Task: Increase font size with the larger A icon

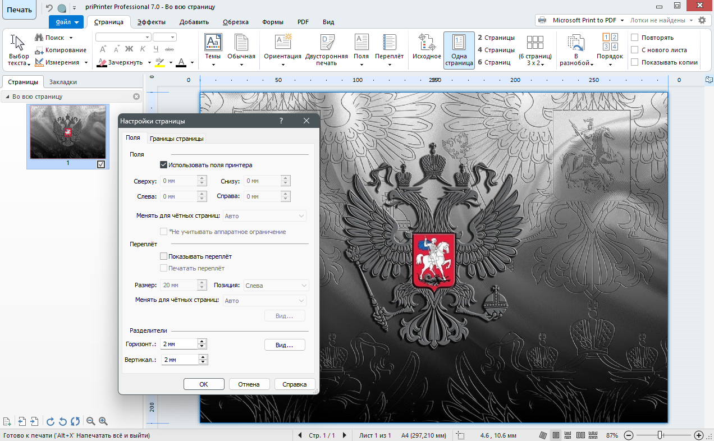Action: click(103, 49)
